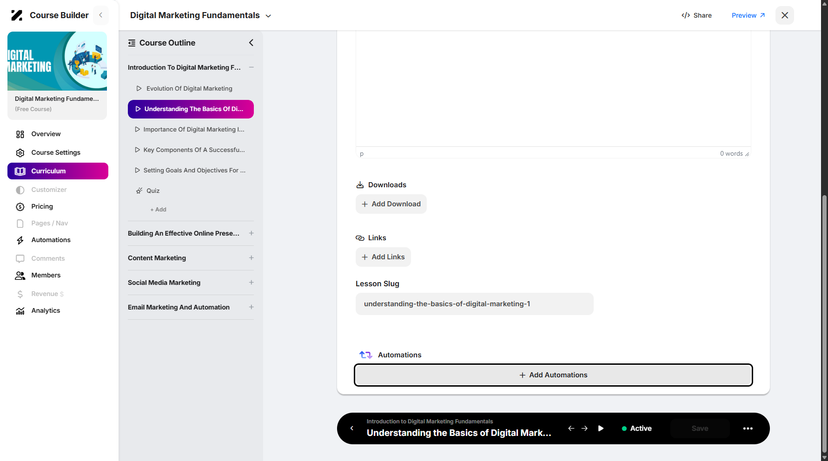Click the back chevron in the lesson bar
The width and height of the screenshot is (828, 461).
point(352,428)
